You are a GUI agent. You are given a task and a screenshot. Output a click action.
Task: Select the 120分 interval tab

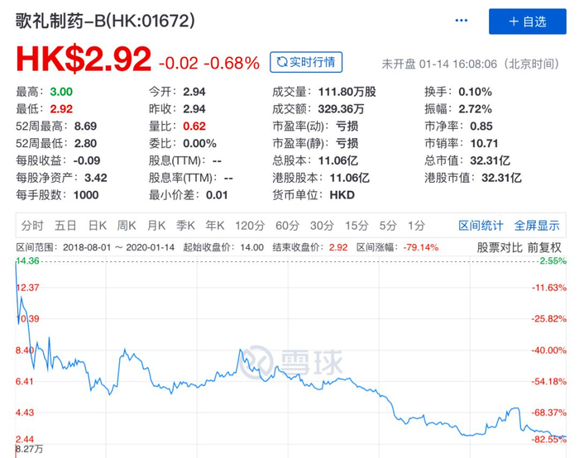pos(250,225)
